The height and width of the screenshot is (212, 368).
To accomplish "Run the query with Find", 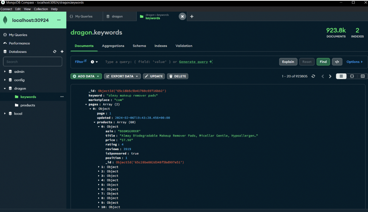I will click(323, 62).
